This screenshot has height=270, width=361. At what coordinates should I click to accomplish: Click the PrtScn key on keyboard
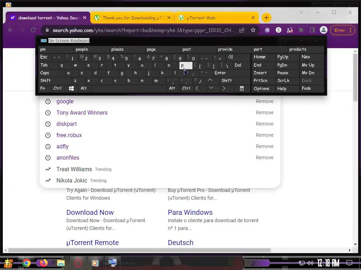tap(263, 81)
